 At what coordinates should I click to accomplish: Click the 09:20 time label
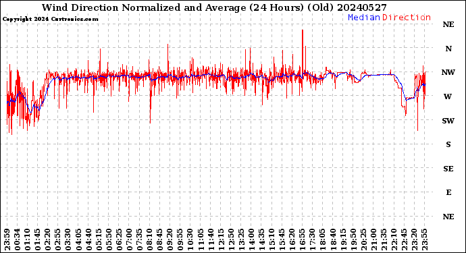170,240
